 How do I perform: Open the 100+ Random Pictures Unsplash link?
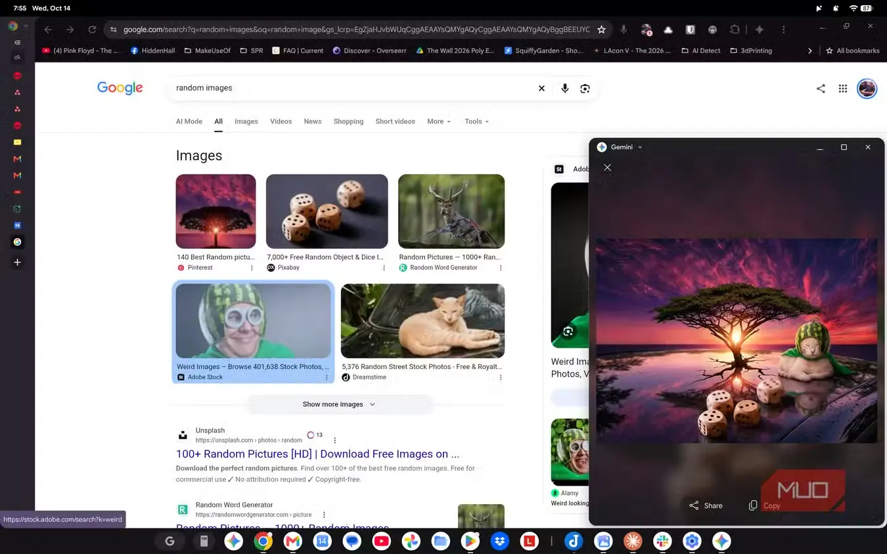317,454
